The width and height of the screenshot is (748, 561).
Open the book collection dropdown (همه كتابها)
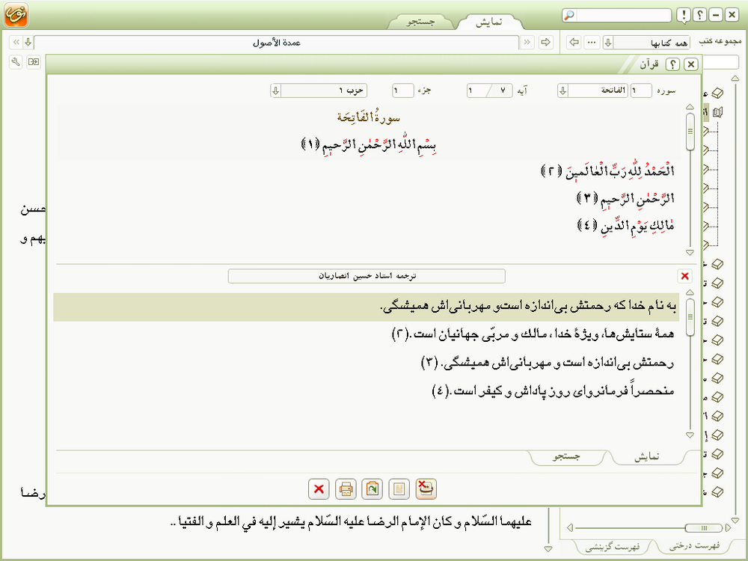607,42
